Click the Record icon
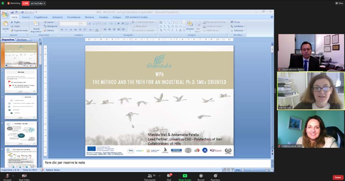Screen dimensions: 345x181 click(x=200, y=176)
